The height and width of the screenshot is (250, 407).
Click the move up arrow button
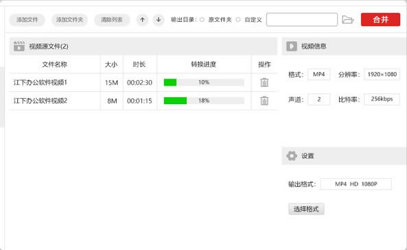(142, 20)
